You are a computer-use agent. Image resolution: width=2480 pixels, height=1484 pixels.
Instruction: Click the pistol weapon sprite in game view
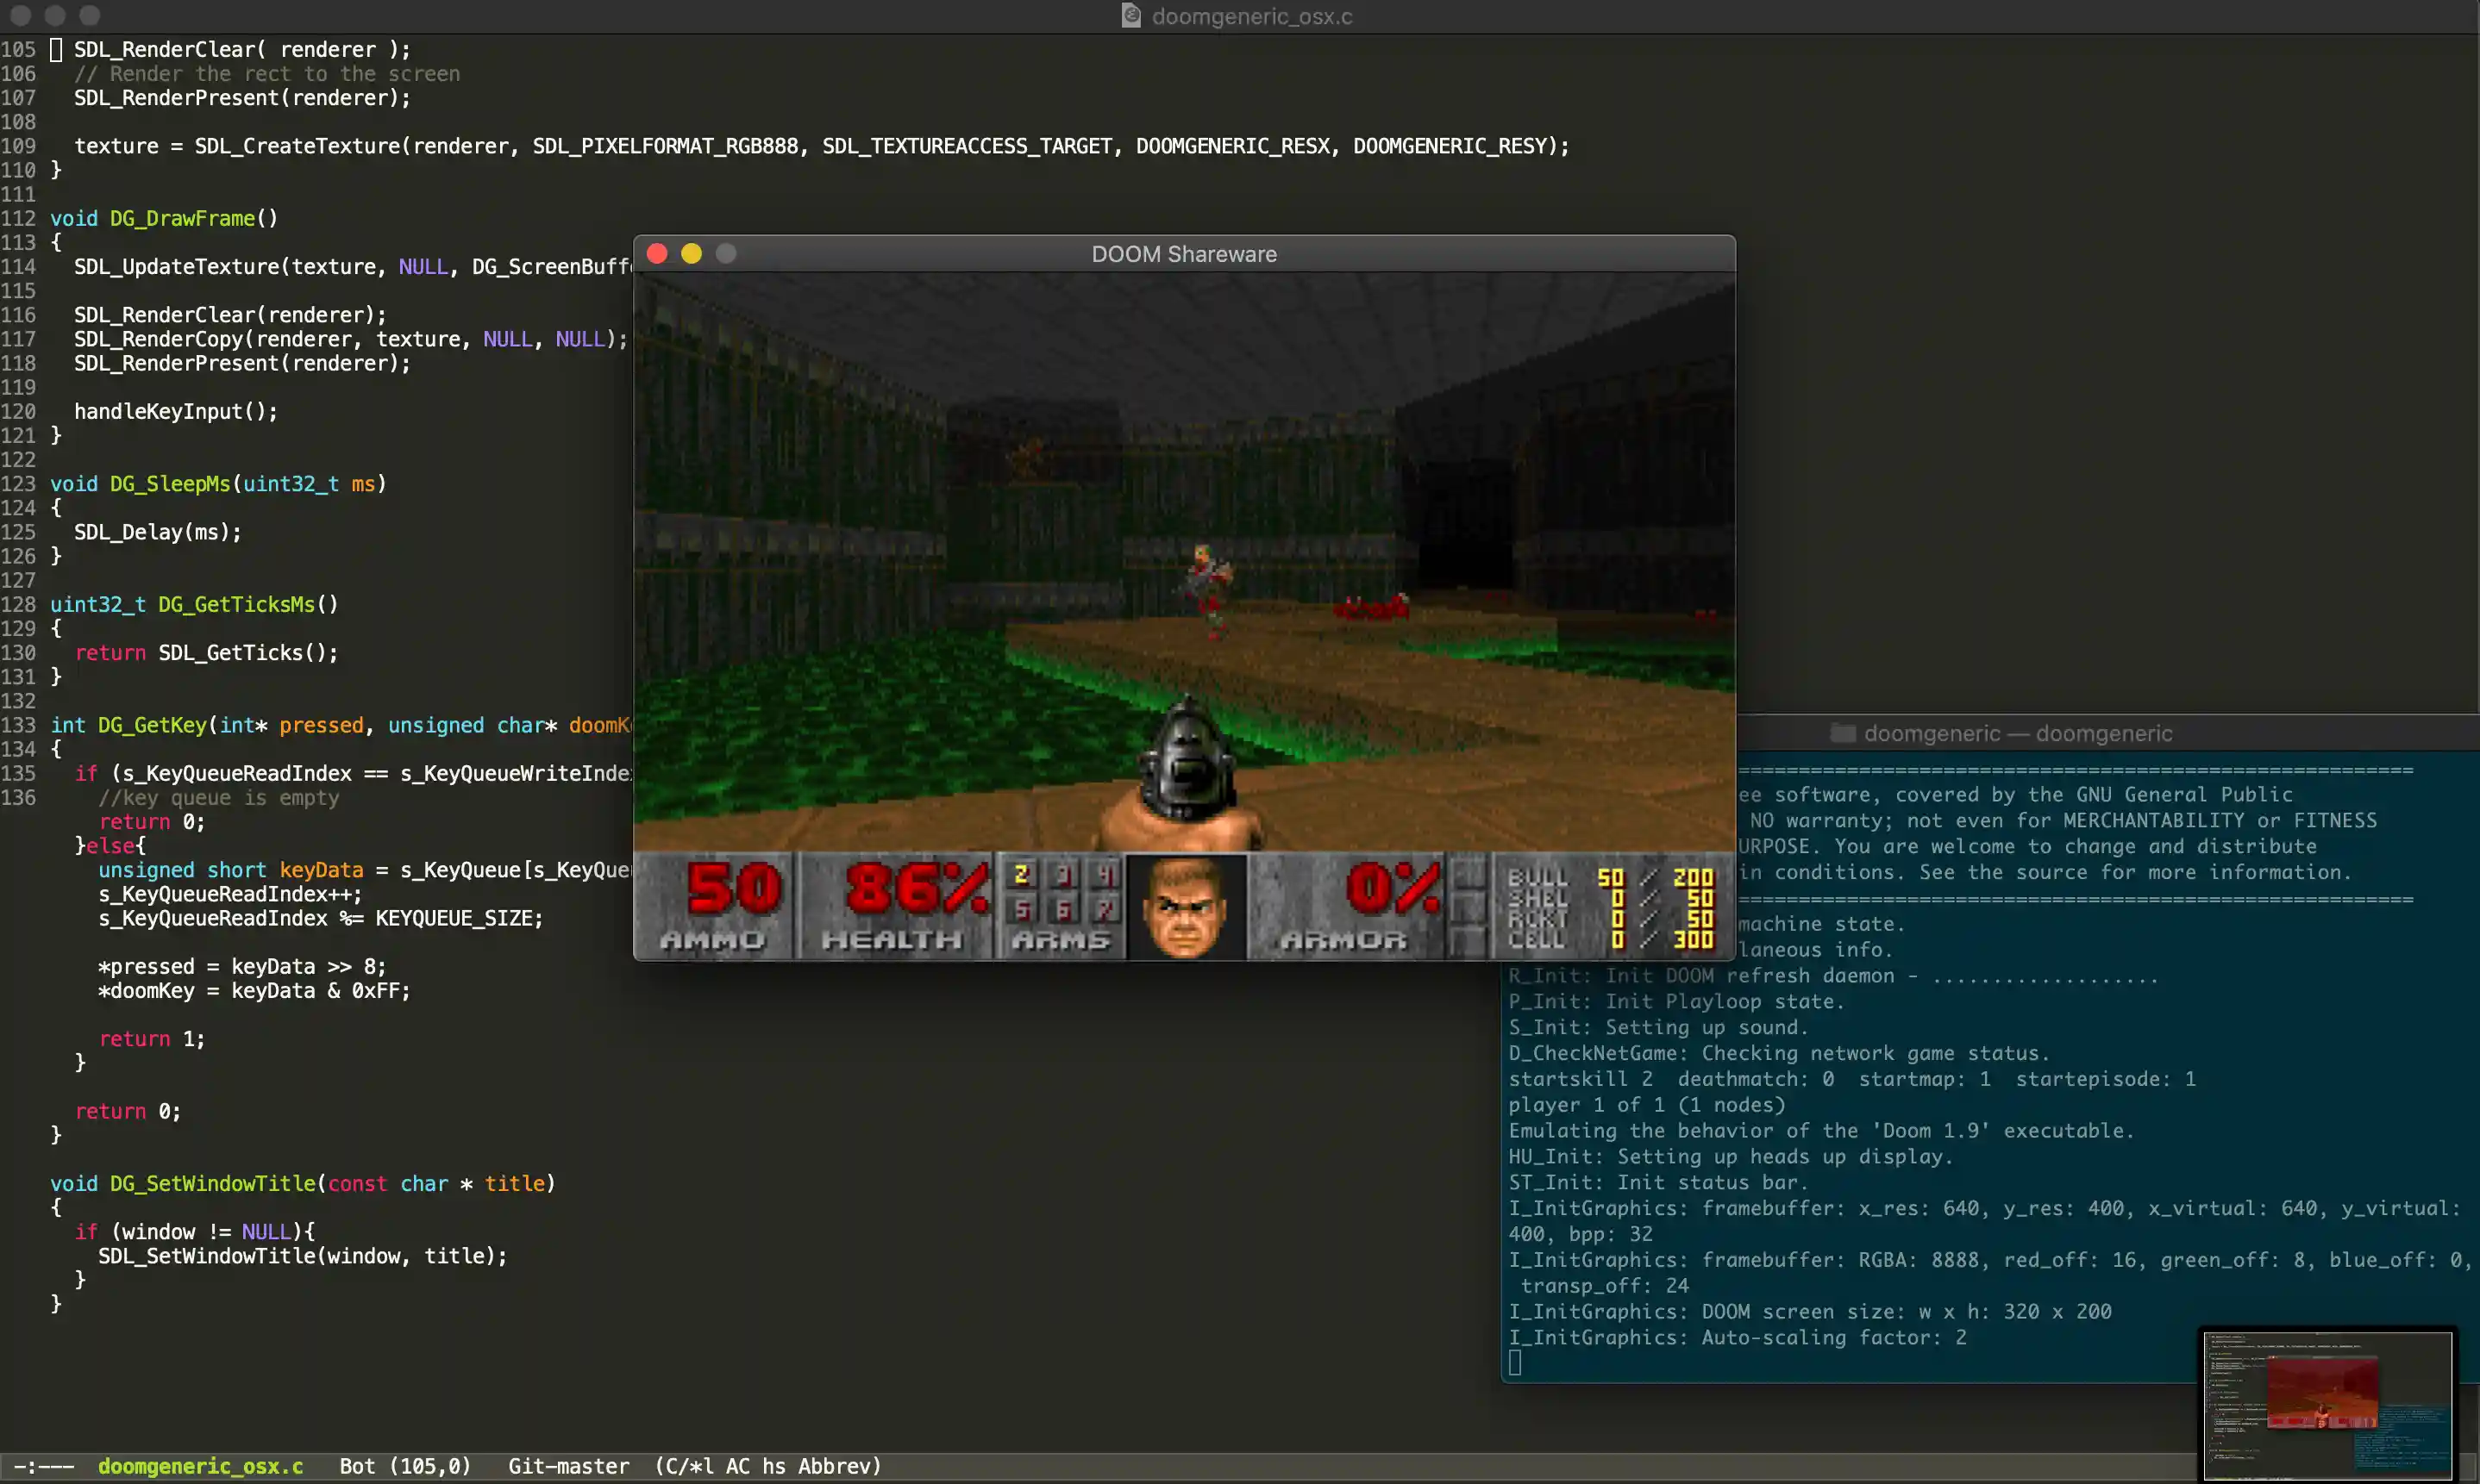pos(1187,767)
